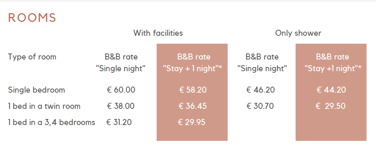Click the € 58.20 highlighted price
376x145 pixels.
(x=193, y=90)
